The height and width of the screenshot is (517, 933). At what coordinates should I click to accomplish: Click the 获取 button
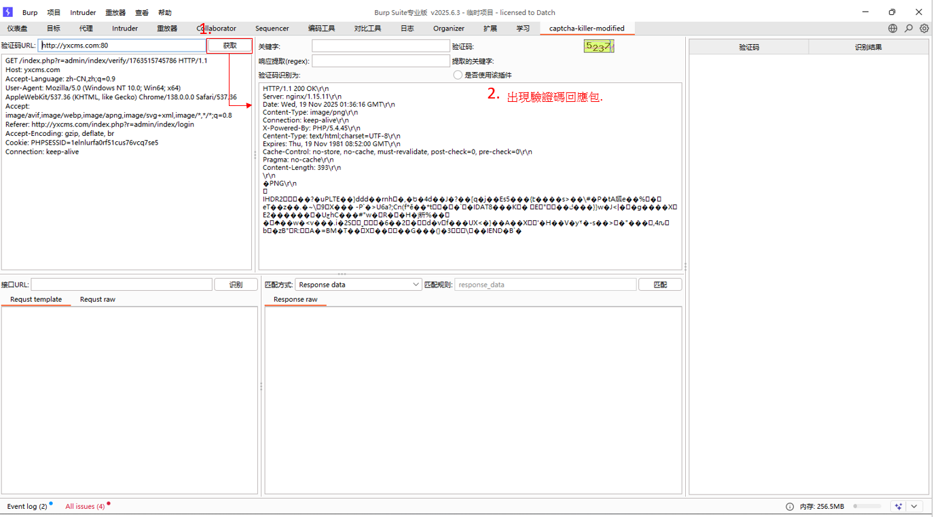[x=230, y=46]
